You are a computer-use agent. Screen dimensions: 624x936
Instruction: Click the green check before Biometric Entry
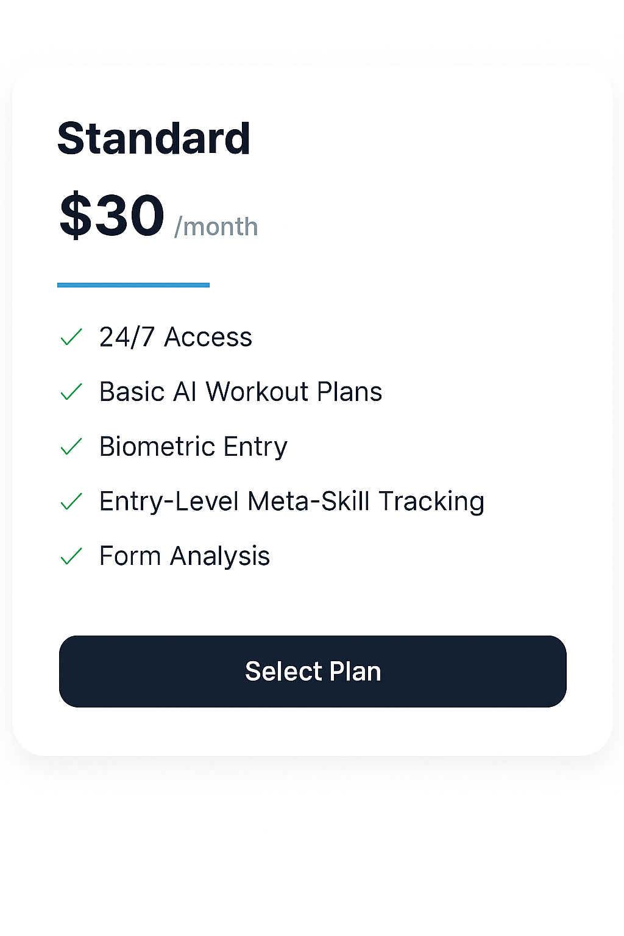tap(71, 447)
